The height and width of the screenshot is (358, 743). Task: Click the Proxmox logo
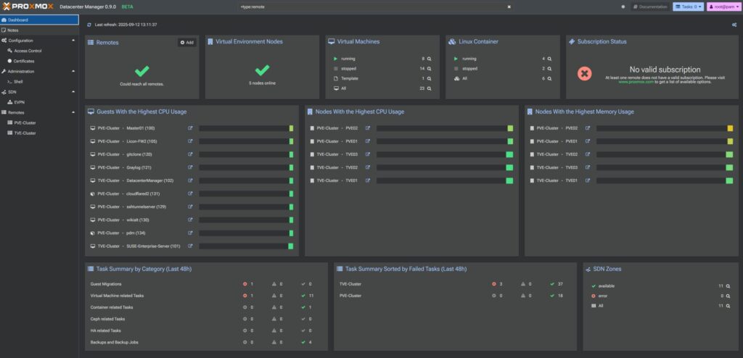(28, 7)
